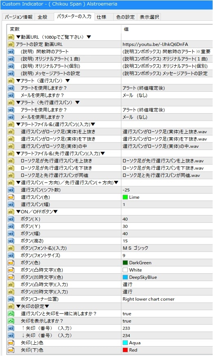Click the color icon beside ボタン(凸時文字)(色)
Screen dimensions: 213x356
pyautogui.click(x=11, y=270)
